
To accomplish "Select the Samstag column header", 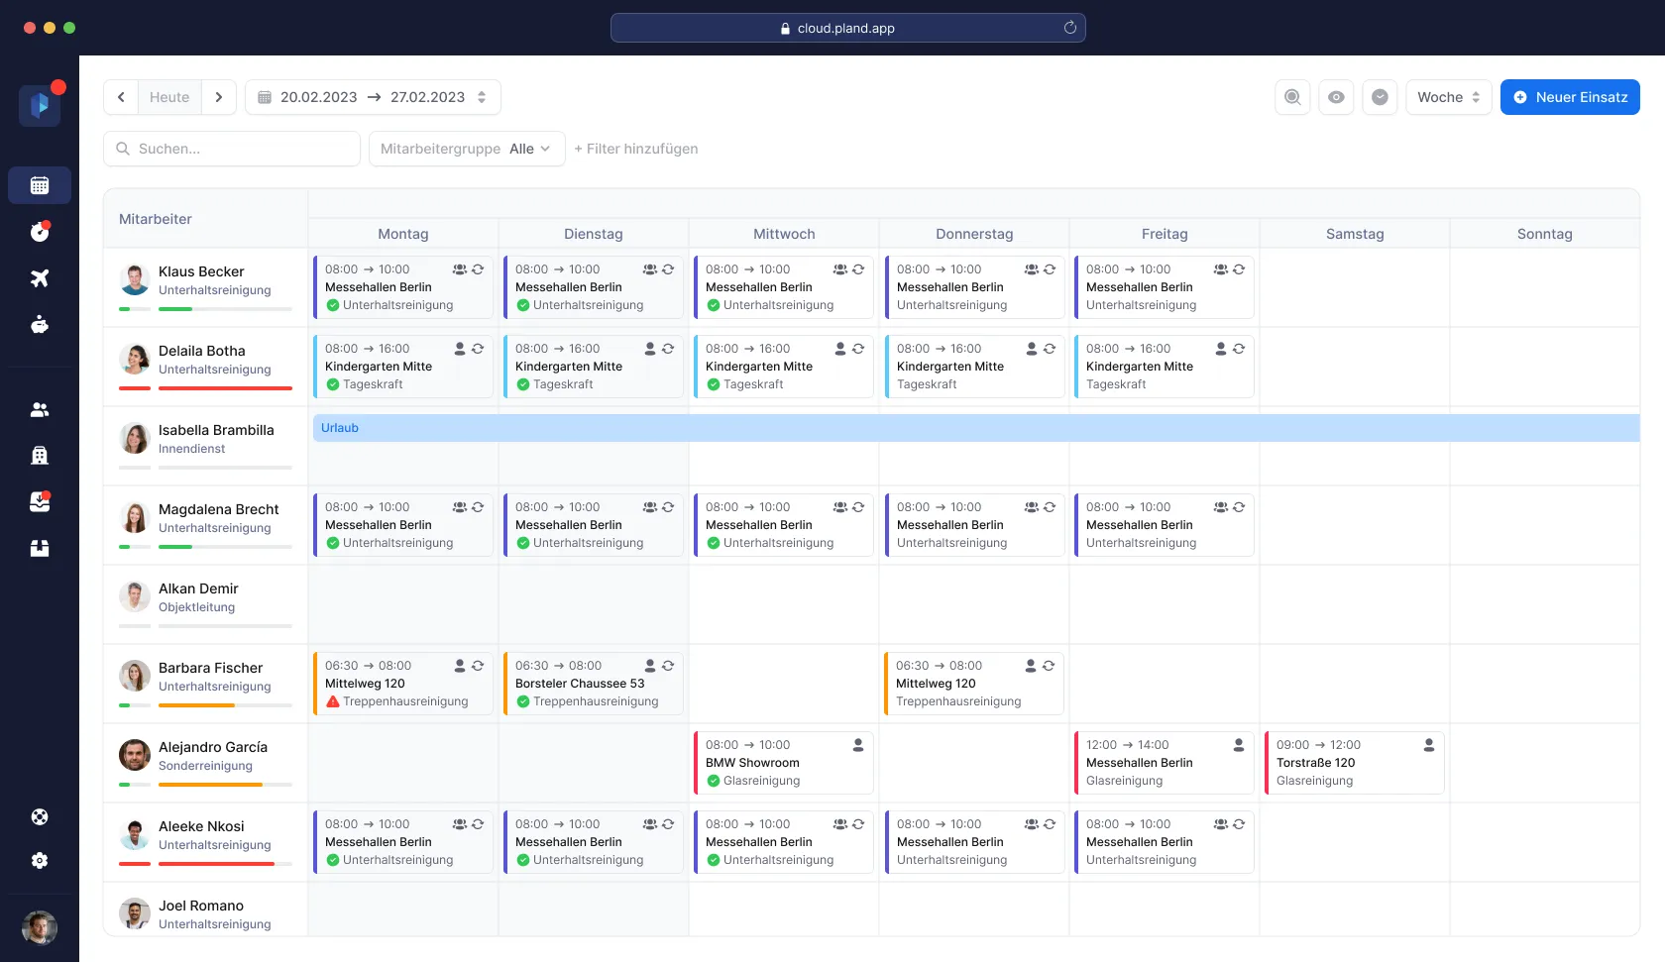I will [1355, 234].
